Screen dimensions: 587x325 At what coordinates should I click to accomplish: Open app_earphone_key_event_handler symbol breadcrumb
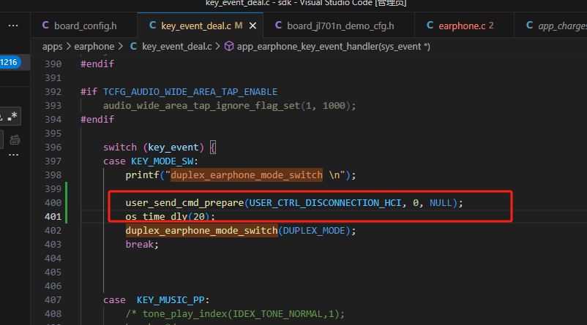(333, 47)
